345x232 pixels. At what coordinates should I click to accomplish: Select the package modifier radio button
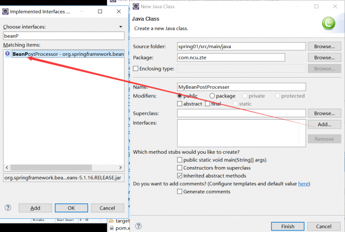212,96
